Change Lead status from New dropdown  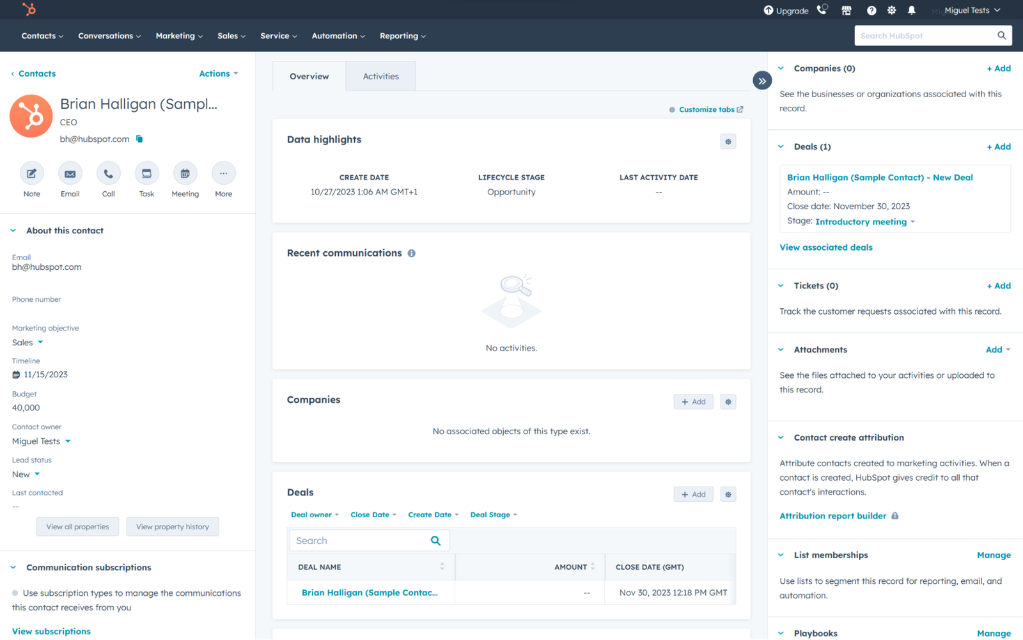(25, 474)
